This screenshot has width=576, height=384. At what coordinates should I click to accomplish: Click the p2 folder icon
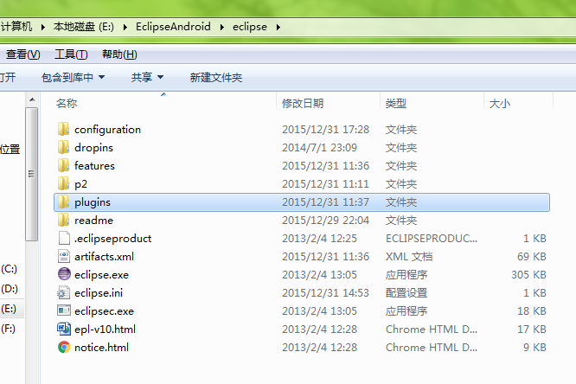pos(63,183)
